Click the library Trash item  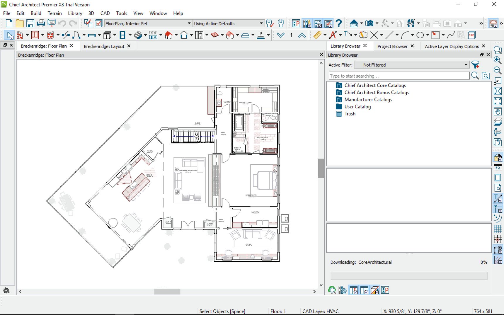click(x=350, y=114)
